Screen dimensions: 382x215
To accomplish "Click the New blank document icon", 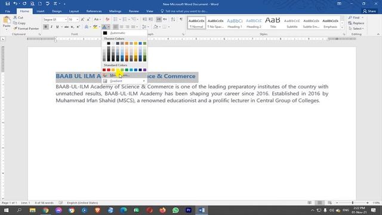I will point(40,4).
